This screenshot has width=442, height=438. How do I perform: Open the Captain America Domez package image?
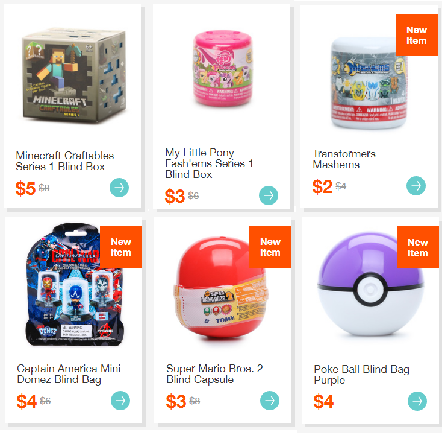pos(75,285)
